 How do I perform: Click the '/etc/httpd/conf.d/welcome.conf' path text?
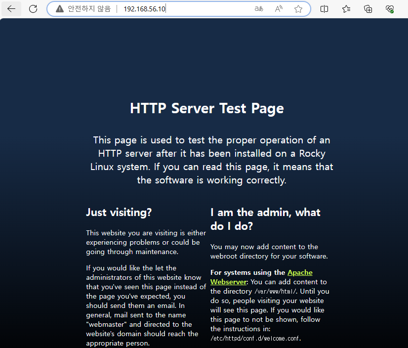[255, 339]
